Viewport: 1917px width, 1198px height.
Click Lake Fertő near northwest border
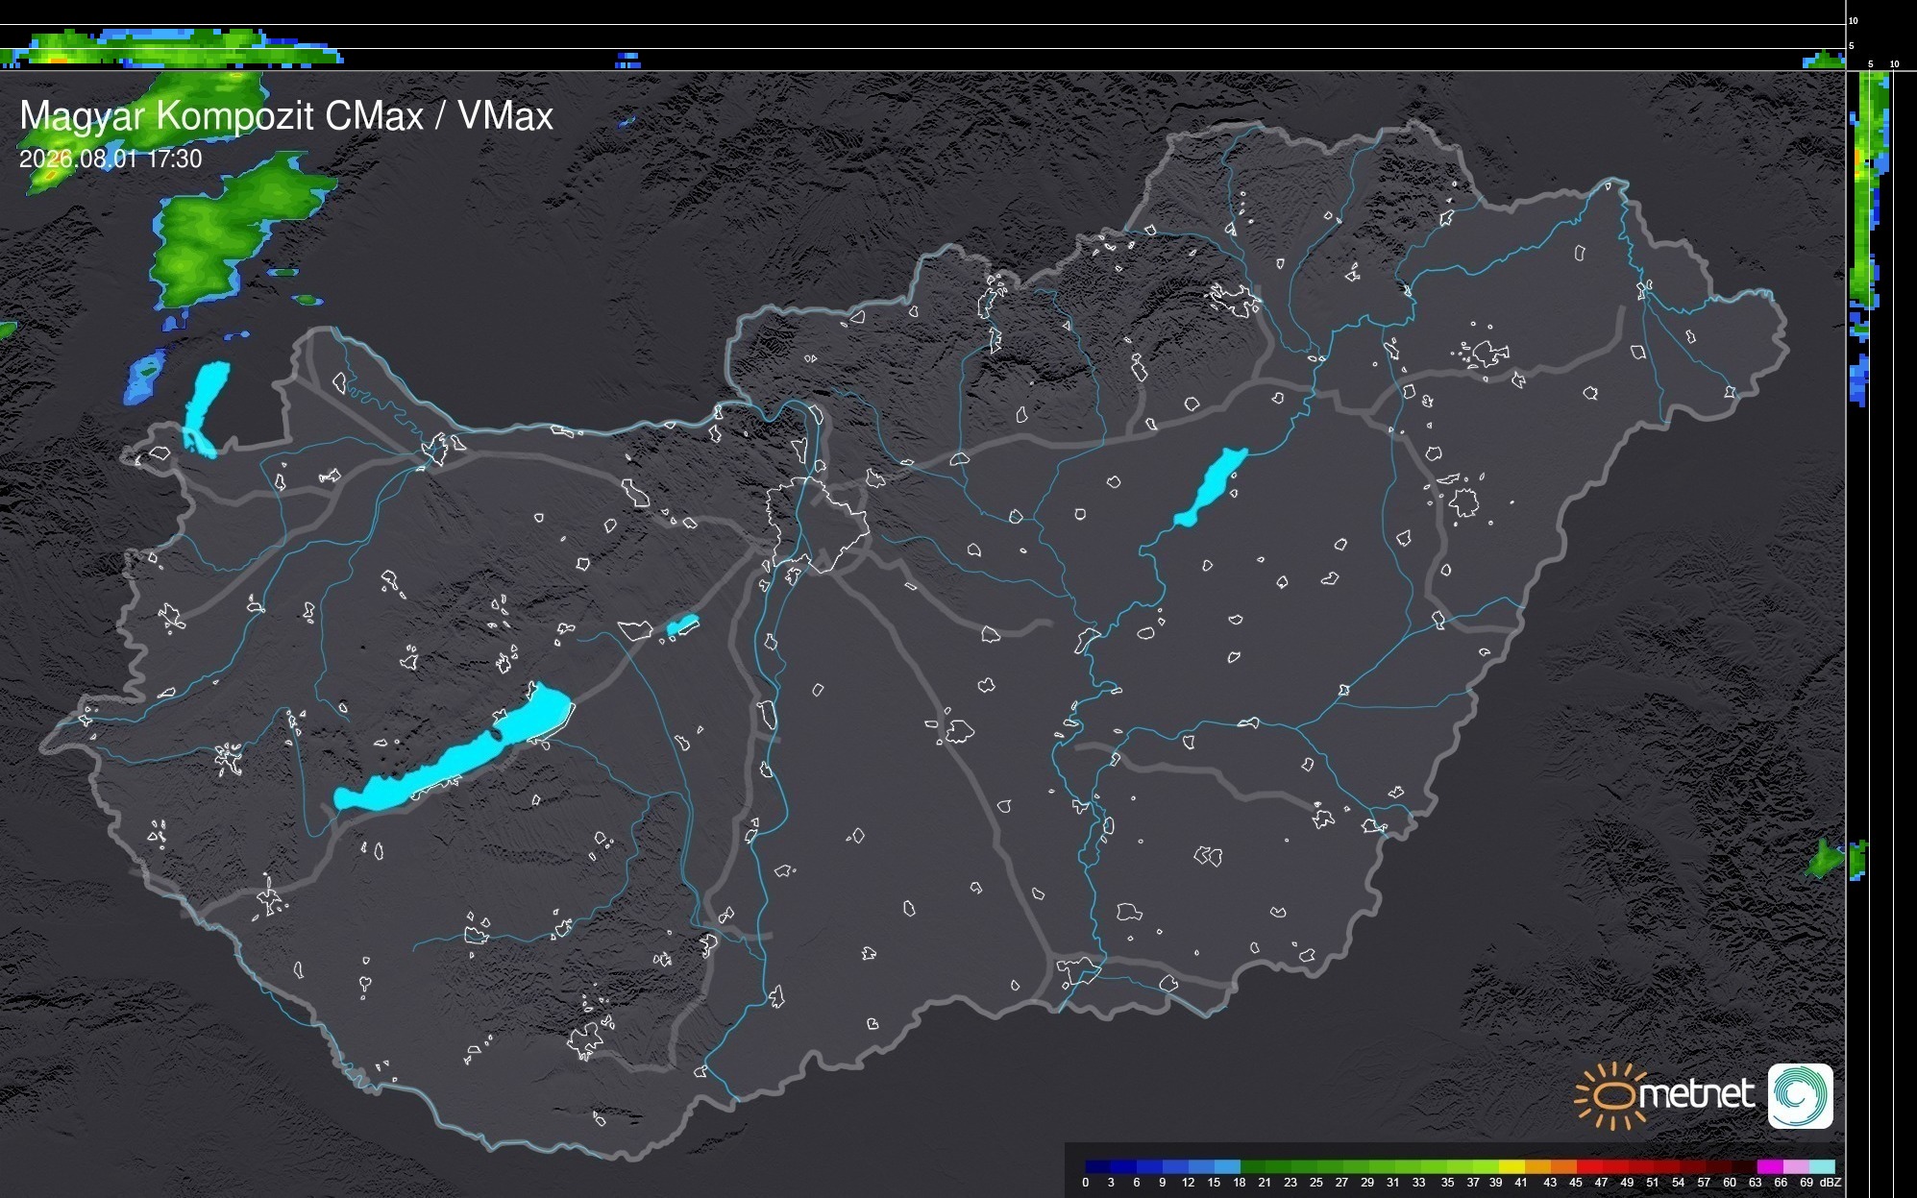(206, 408)
